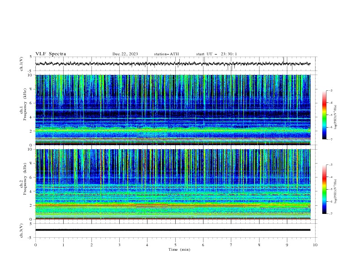Click time axis tick label "6"
This screenshot has height=275, width=355.
coord(203,245)
